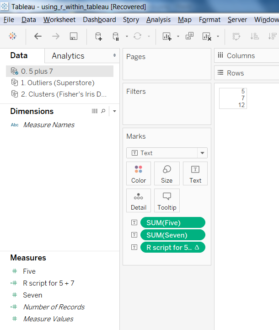Open the File menu
279x330 pixels.
(x=9, y=20)
